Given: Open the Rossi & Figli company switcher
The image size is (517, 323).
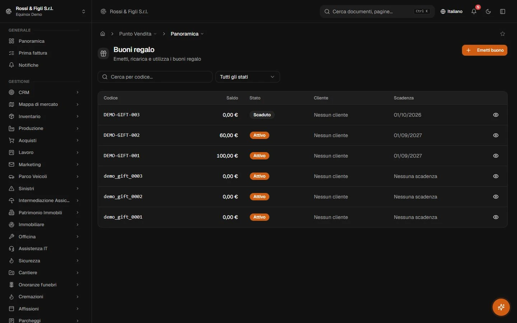Looking at the screenshot, I should (x=46, y=11).
